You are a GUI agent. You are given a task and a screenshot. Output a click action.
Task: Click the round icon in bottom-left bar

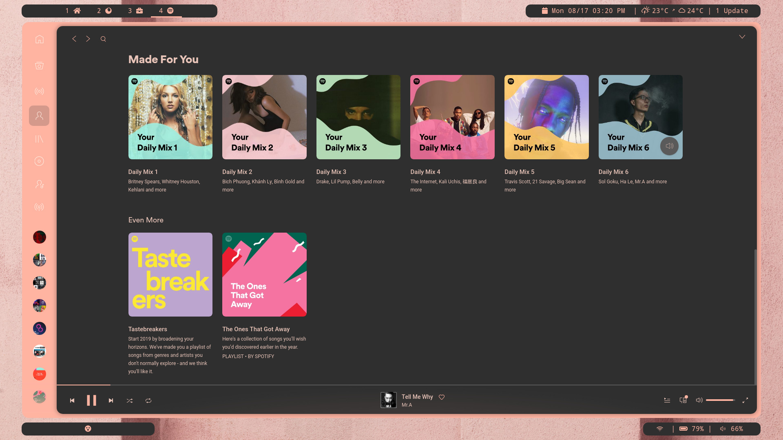click(x=88, y=429)
